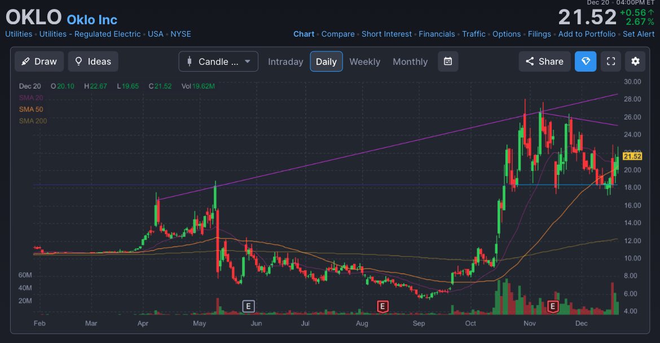Expand the Candle chart type dropdown
Image resolution: width=660 pixels, height=343 pixels.
218,61
